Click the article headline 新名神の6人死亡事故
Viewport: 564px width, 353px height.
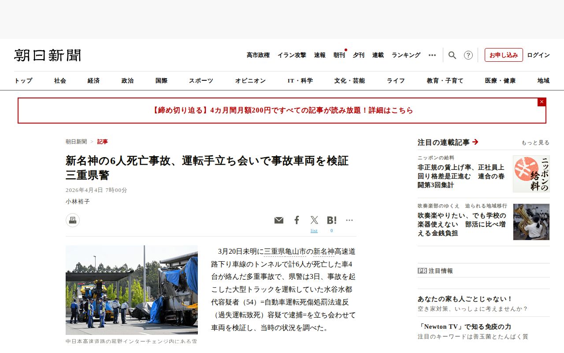click(207, 168)
